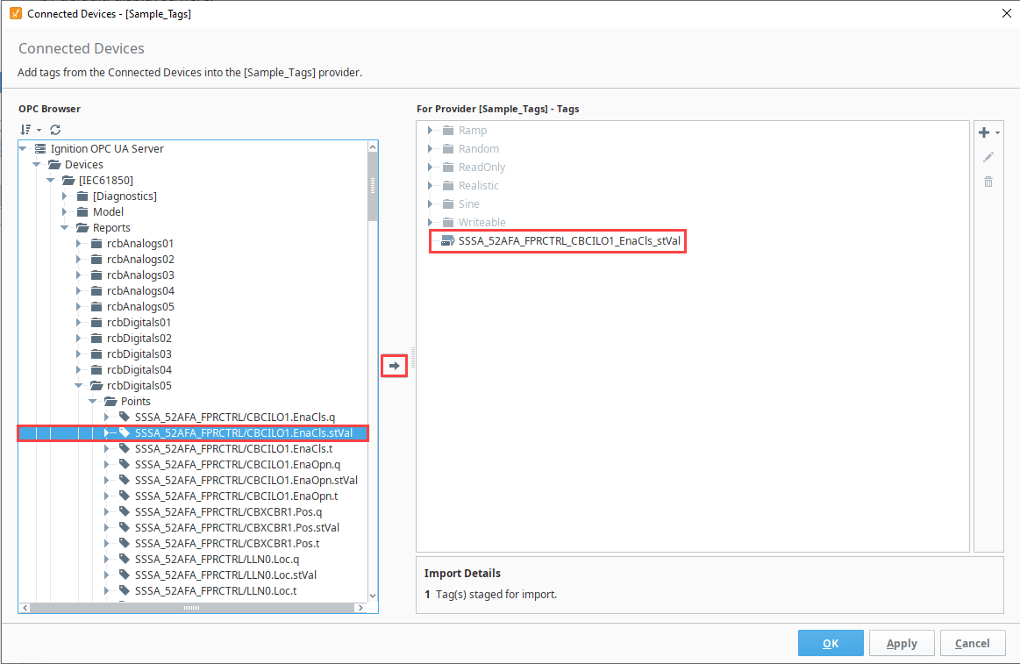Viewport: 1020px width, 664px height.
Task: Select the ReadOnly folder in provider tags
Action: [481, 168]
